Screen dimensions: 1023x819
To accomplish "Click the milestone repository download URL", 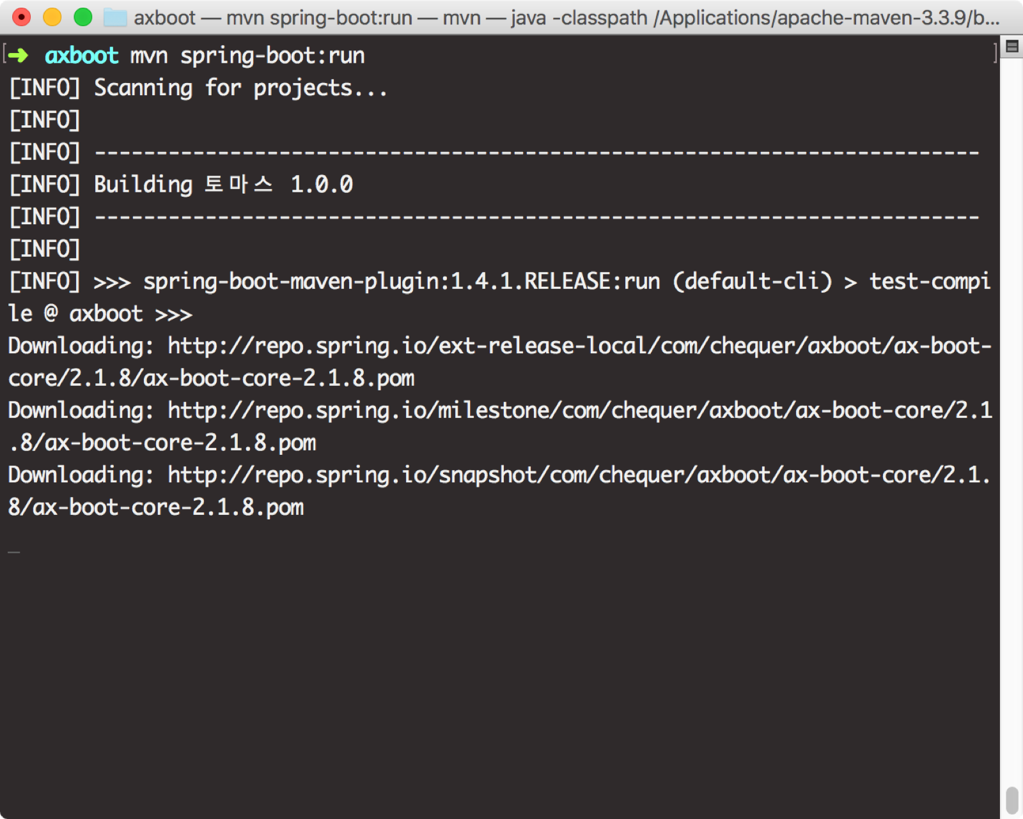I will tap(580, 410).
